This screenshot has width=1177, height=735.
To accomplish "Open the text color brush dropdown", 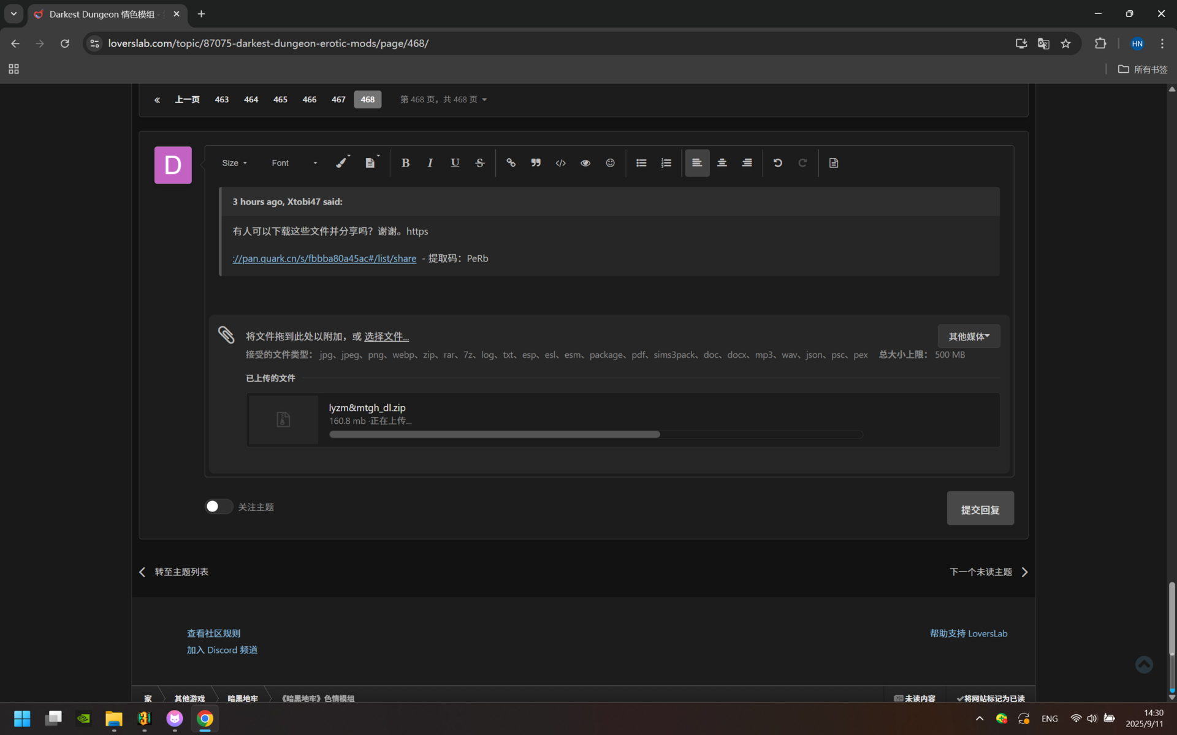I will click(343, 163).
